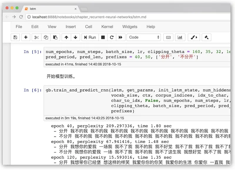Image resolution: width=235 pixels, height=170 pixels.
Task: Click the bar chart toolbar icon
Action: (x=180, y=37)
